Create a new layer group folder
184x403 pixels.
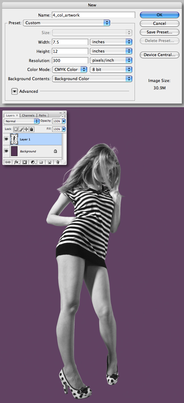tap(41, 162)
